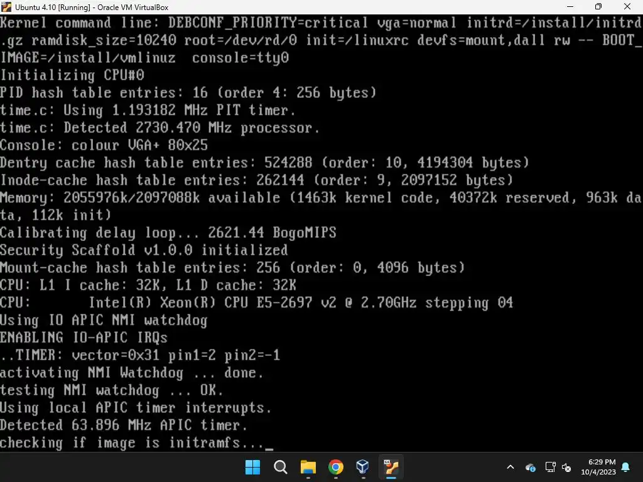Click line 'testing NMI watchdog ... OK.'
Screen dimensions: 643x482
tap(112, 390)
